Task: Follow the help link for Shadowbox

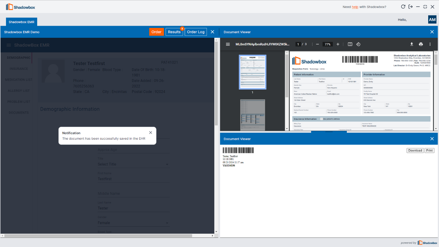Action: point(355,7)
